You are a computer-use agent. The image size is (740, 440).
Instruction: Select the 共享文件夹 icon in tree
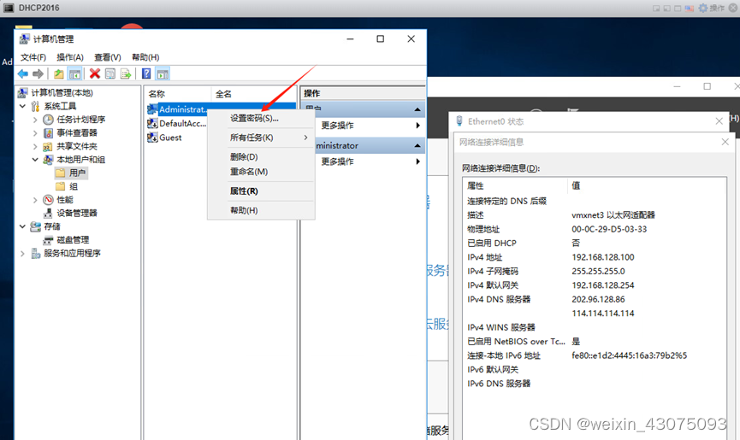pyautogui.click(x=48, y=146)
